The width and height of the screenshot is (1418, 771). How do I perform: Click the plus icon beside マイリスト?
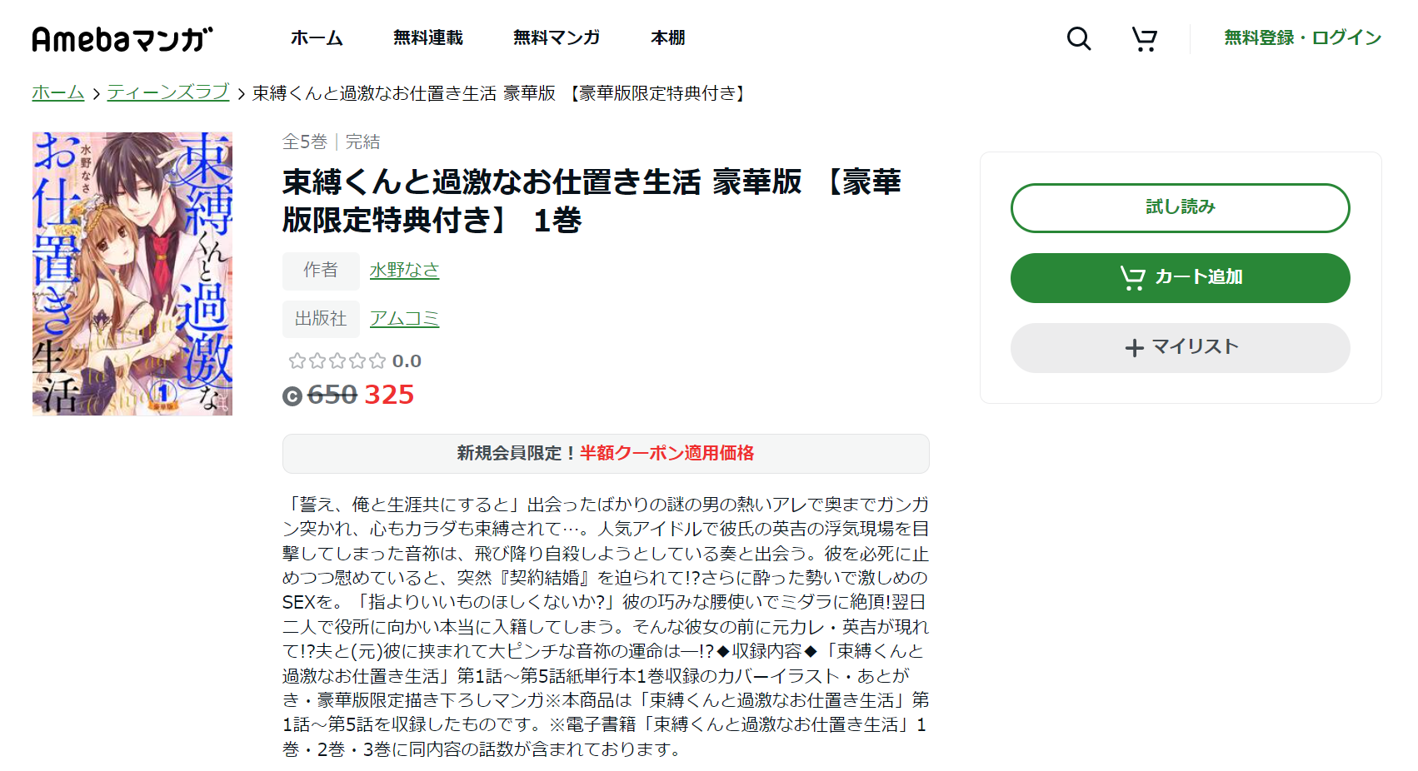1136,347
